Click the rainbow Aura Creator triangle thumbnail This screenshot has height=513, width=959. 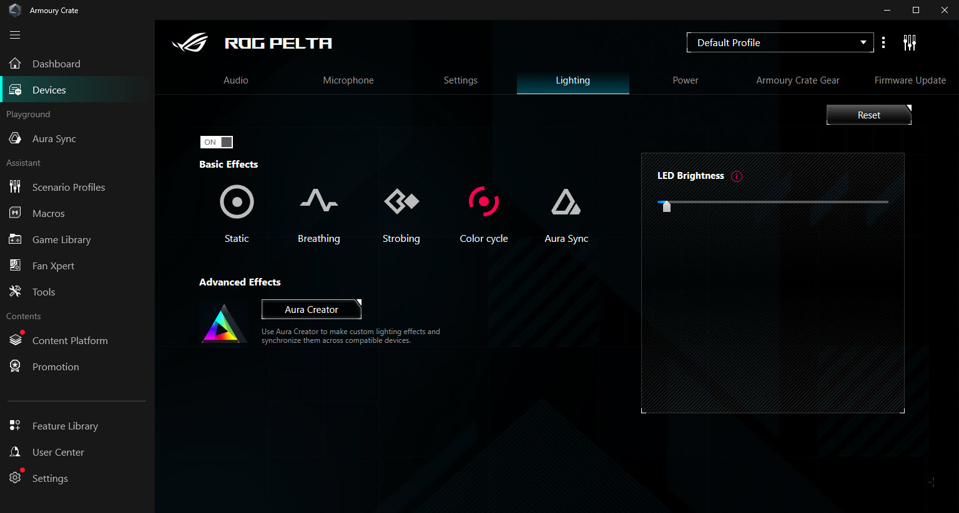point(224,324)
